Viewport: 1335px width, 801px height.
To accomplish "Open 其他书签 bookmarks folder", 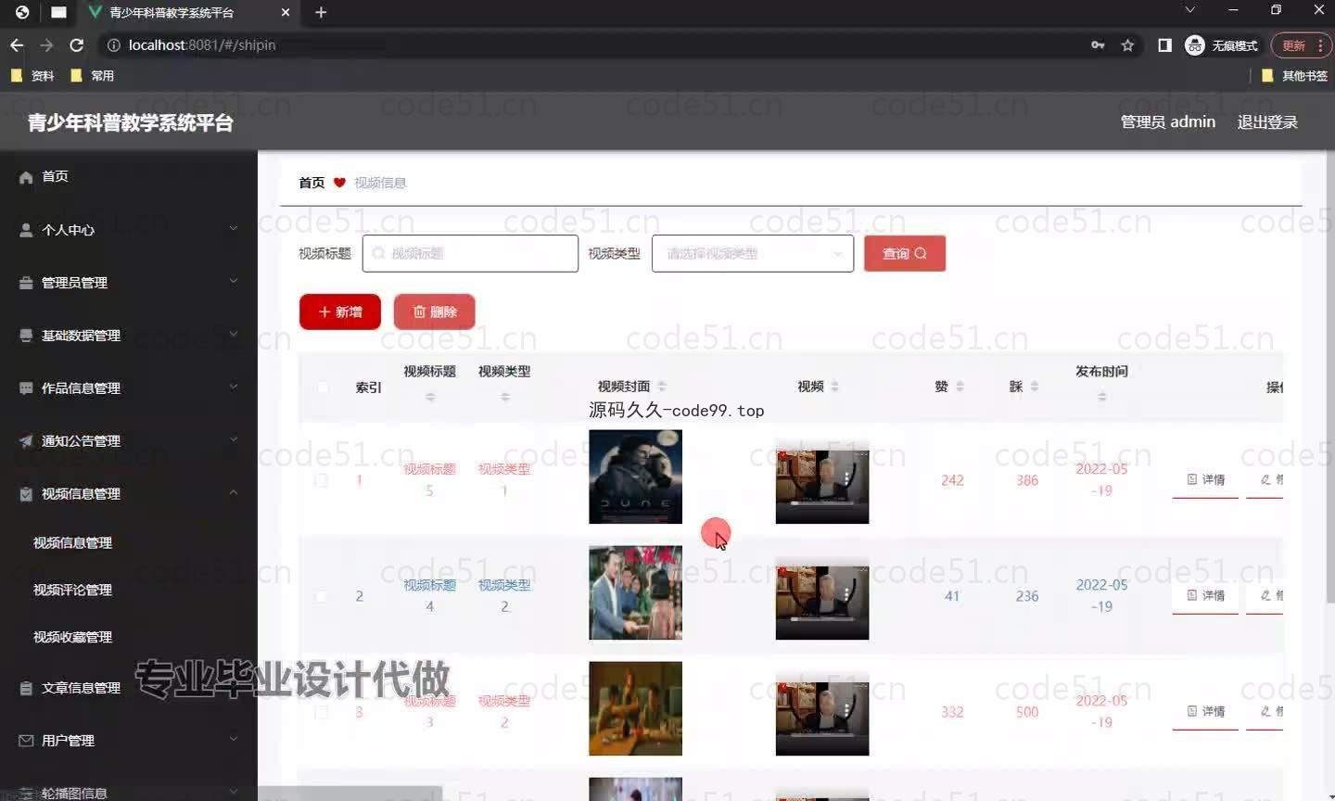I will [x=1294, y=76].
